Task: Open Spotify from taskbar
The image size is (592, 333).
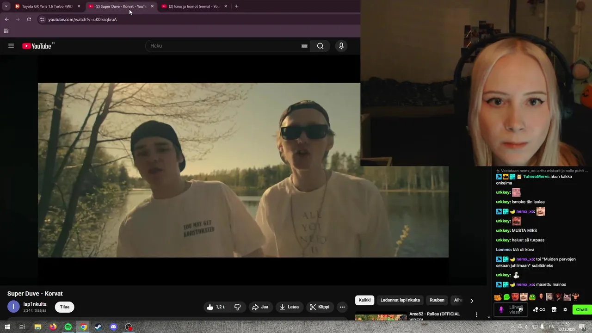Action: tap(68, 327)
